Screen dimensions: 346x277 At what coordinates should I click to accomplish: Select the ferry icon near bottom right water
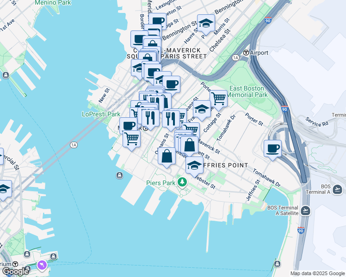click(278, 264)
